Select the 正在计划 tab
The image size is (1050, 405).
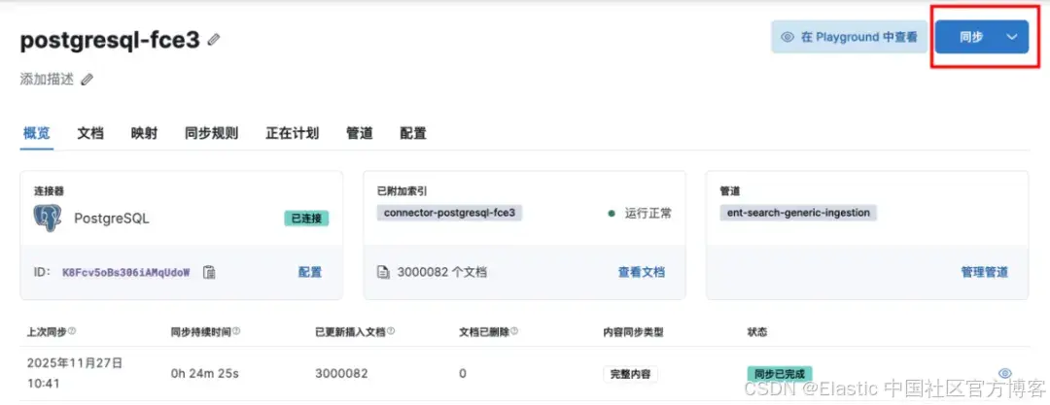point(292,133)
